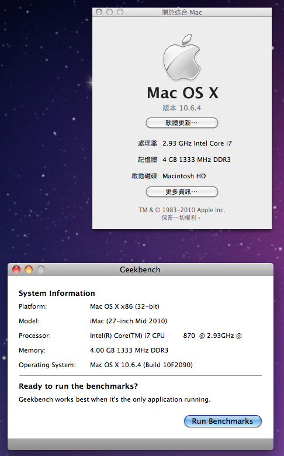
Task: Select iMac (27-inch Mid 2010) model value
Action: point(129,321)
